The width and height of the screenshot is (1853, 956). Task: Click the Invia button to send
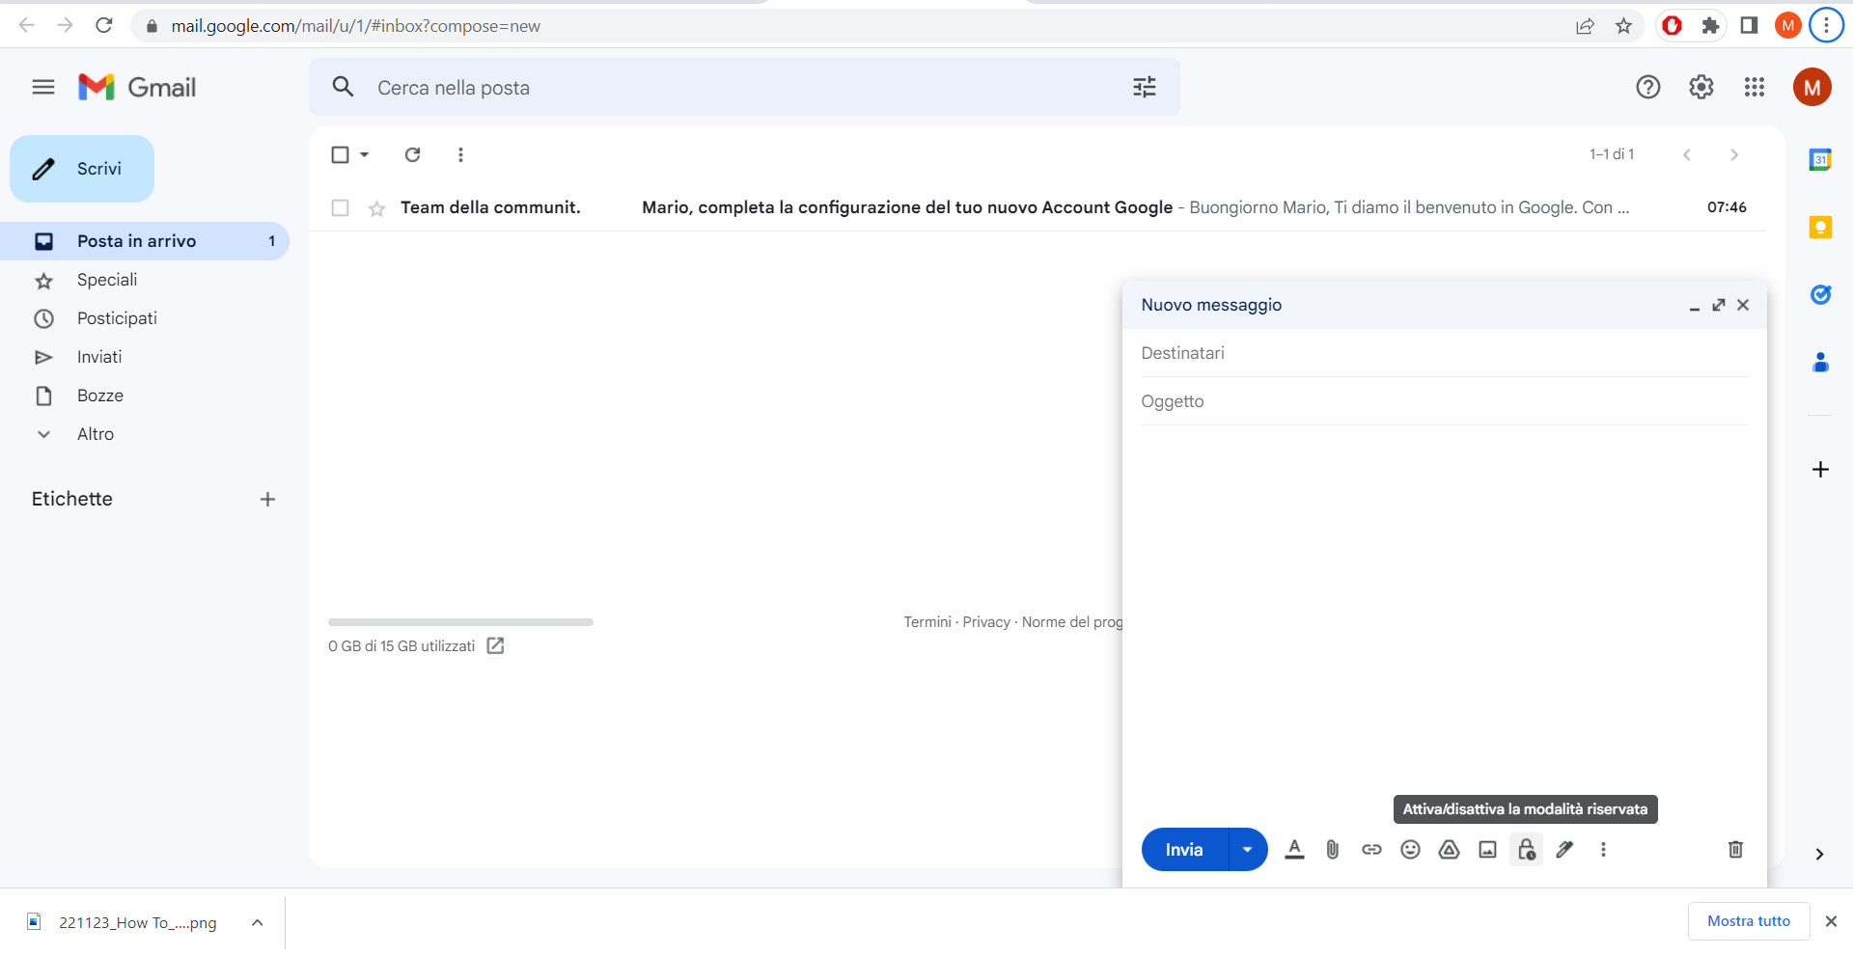[1182, 850]
